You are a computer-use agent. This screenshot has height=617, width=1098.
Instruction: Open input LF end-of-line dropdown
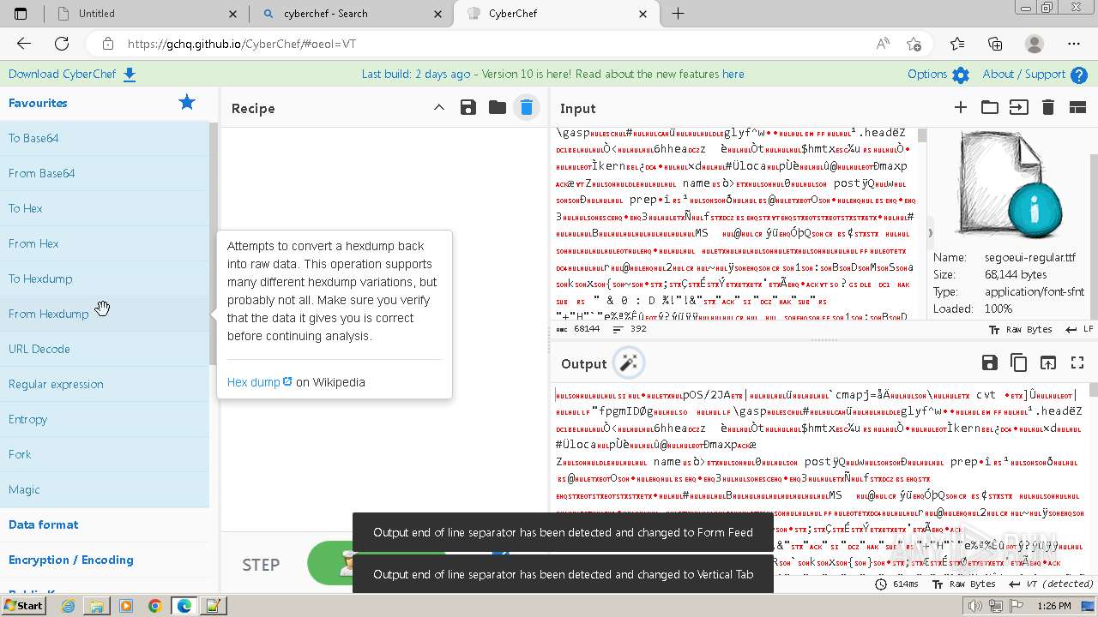coord(1079,329)
